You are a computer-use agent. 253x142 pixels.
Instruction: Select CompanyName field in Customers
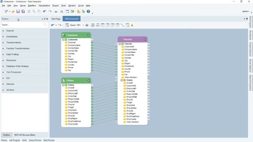pyautogui.click(x=74, y=45)
